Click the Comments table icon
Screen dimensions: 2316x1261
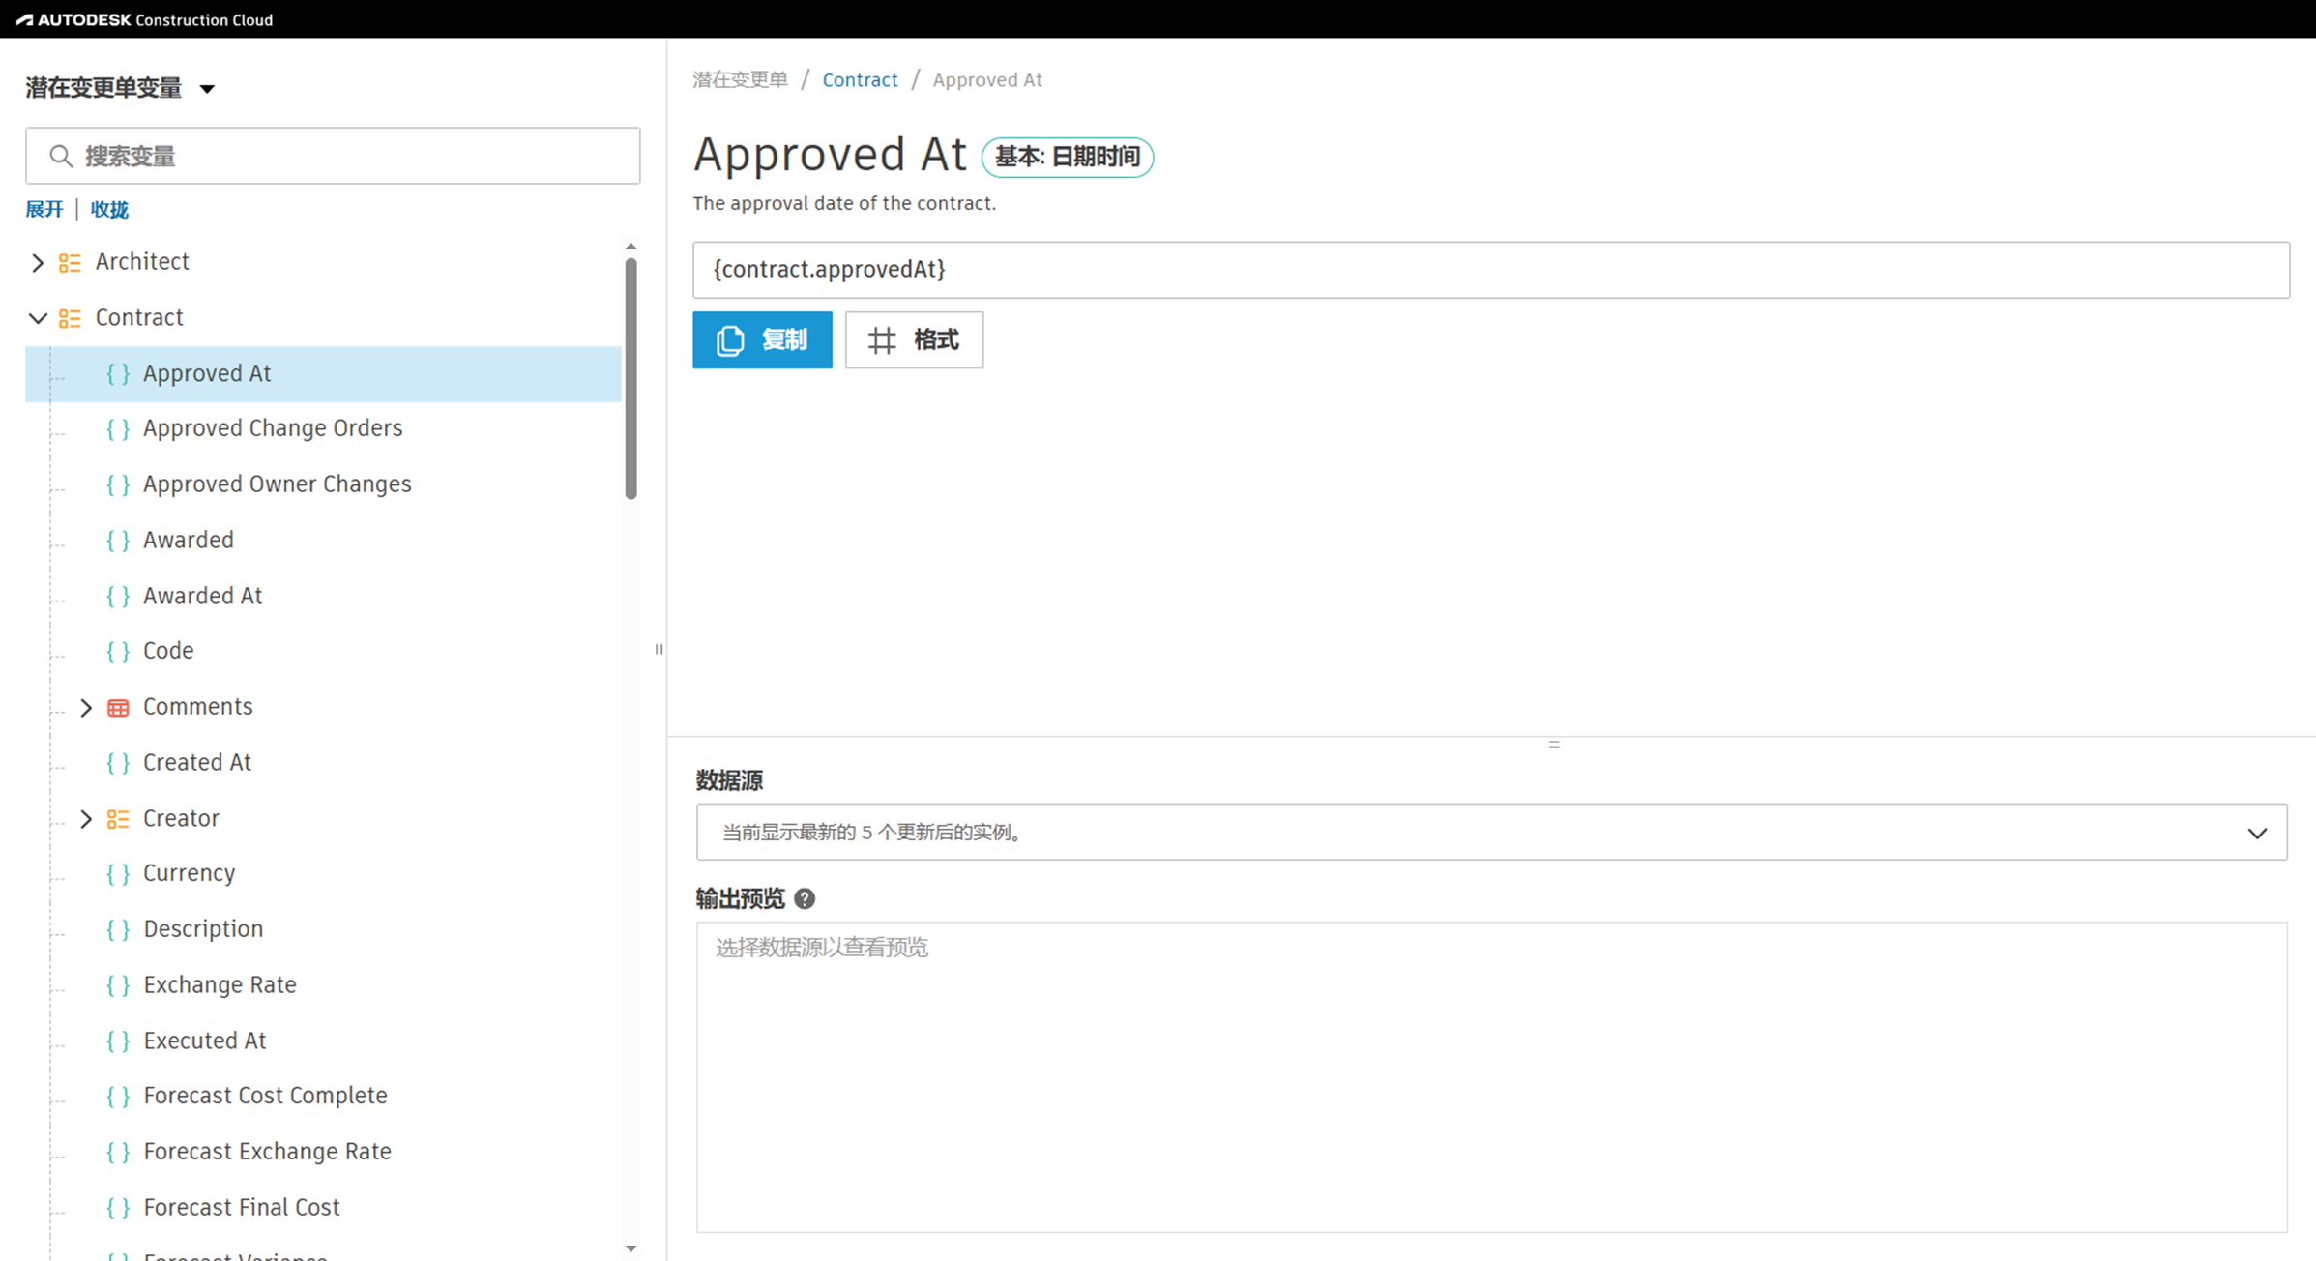(118, 708)
